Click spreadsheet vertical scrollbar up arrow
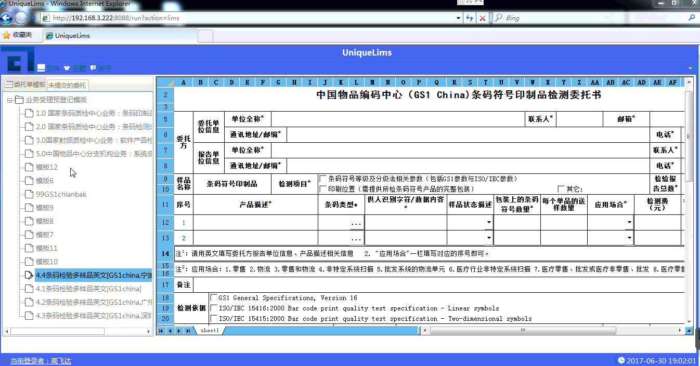This screenshot has width=700, height=366. click(x=690, y=82)
